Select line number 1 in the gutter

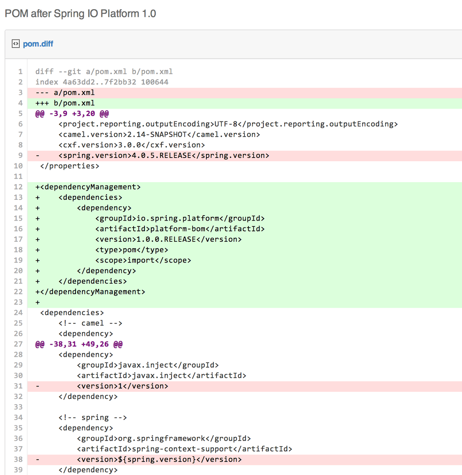[x=20, y=72]
